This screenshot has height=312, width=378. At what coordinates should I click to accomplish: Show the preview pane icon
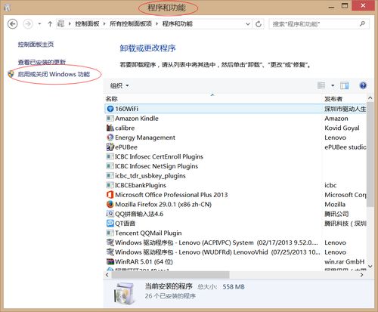[x=344, y=85]
